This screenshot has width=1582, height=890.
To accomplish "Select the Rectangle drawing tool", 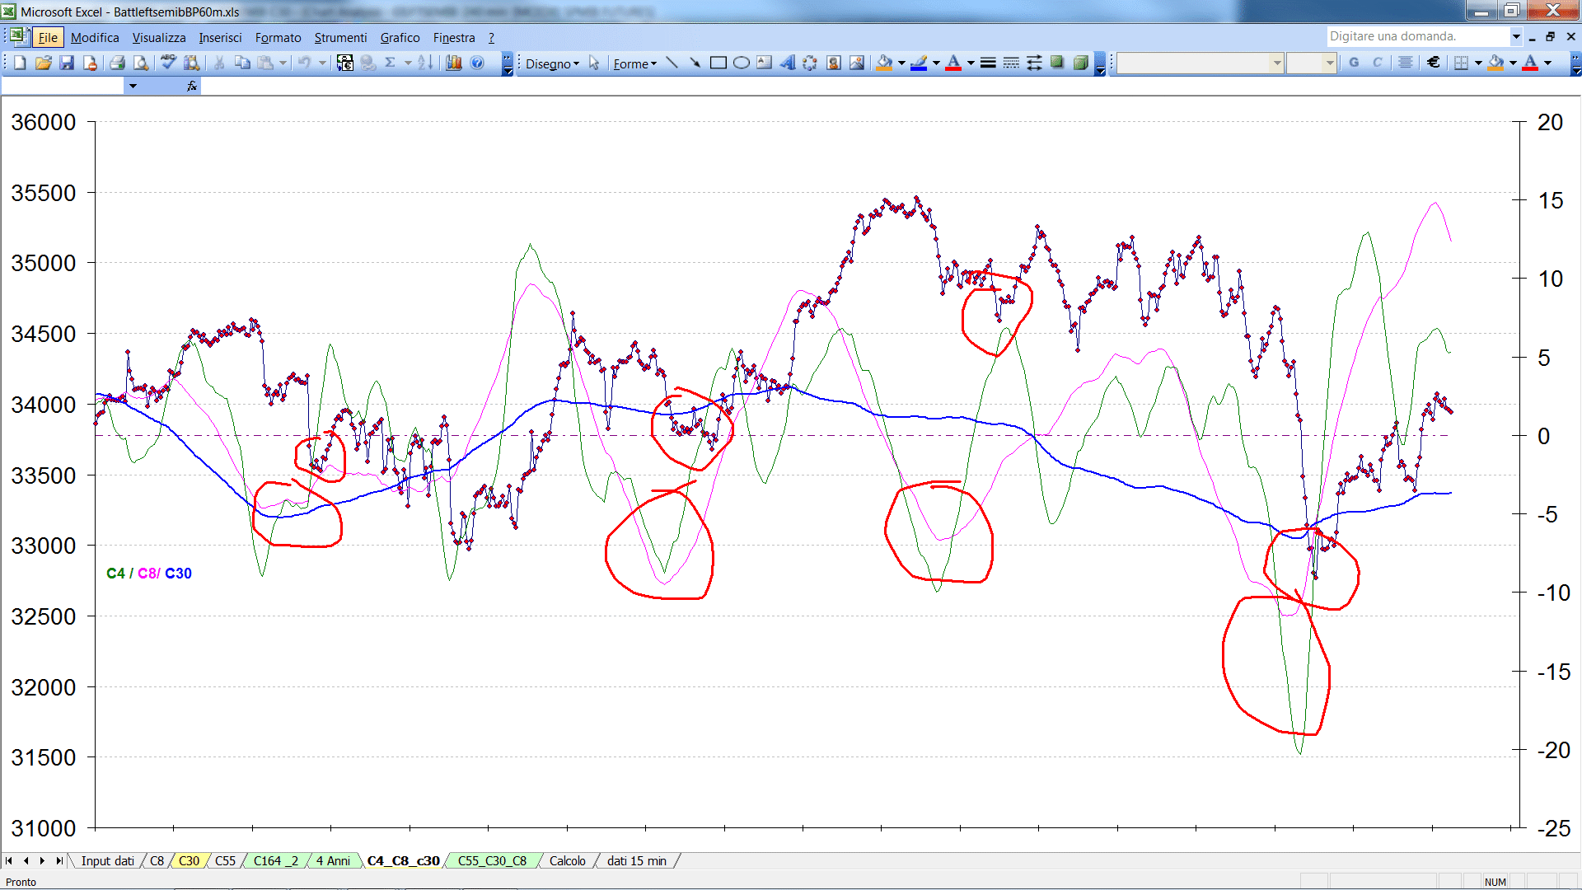I will (718, 63).
